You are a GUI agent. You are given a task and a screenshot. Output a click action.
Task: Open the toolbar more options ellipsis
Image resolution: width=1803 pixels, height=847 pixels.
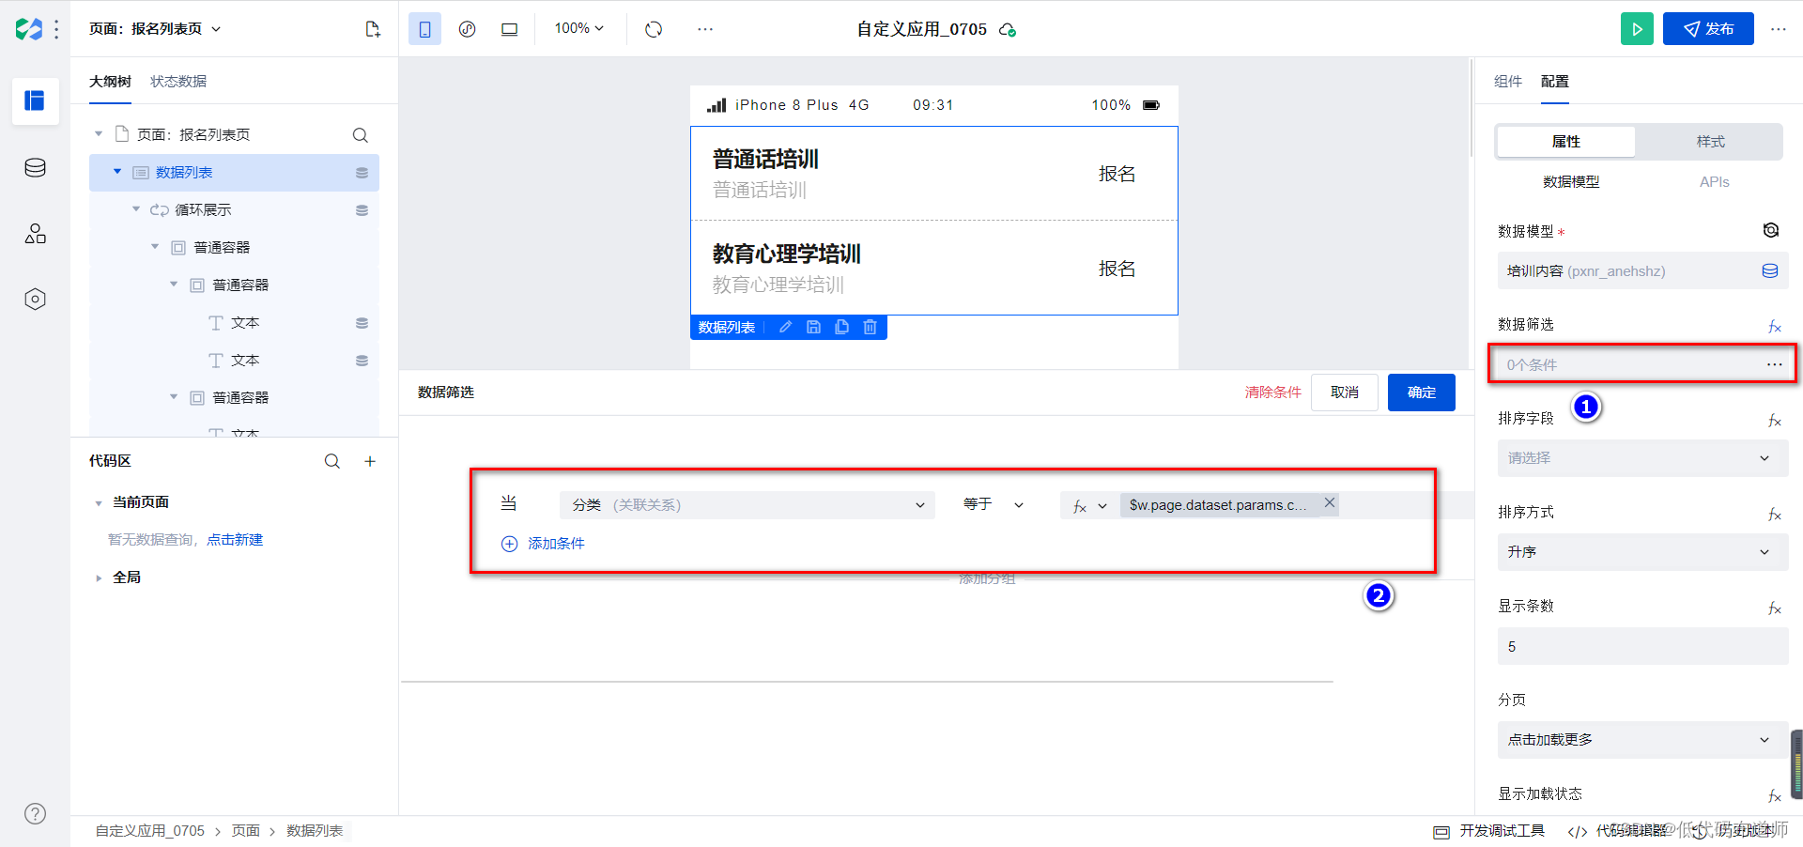(705, 29)
